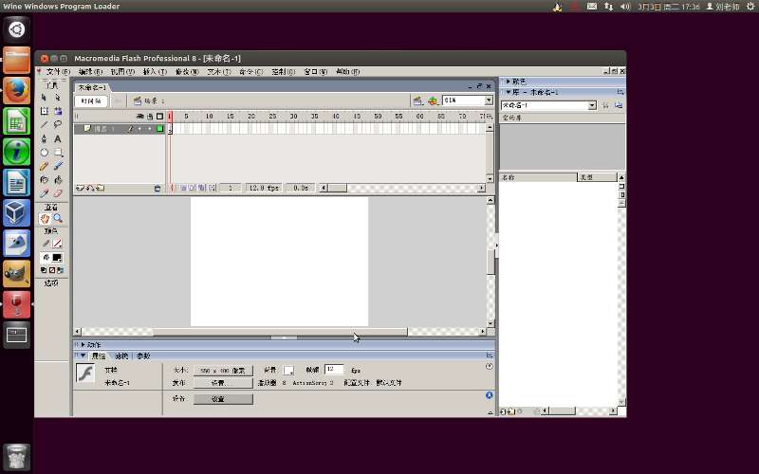Click the document size button
The width and height of the screenshot is (759, 474).
point(223,371)
